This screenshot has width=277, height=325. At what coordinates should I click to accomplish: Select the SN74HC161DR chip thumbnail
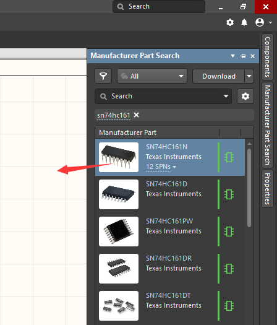pos(119,269)
